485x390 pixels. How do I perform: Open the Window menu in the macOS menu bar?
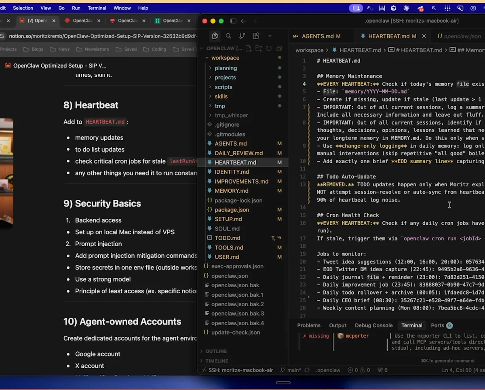[x=122, y=8]
